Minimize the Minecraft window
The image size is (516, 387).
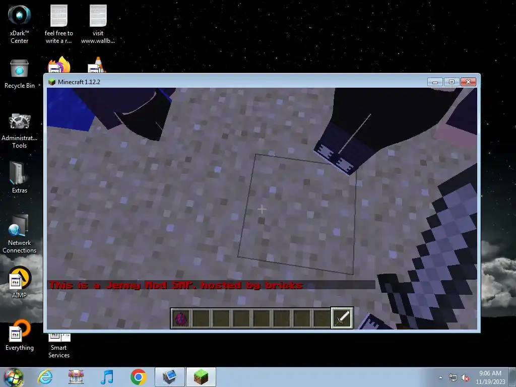pyautogui.click(x=435, y=82)
